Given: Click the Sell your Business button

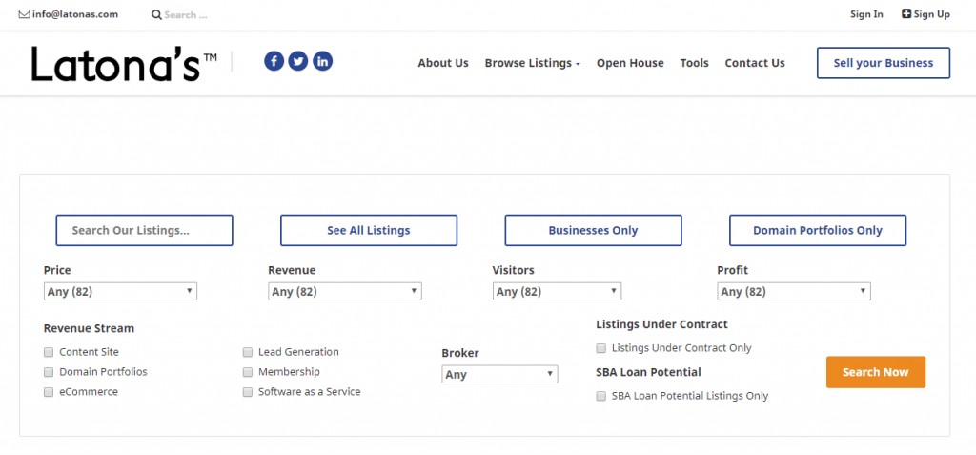Looking at the screenshot, I should [884, 63].
